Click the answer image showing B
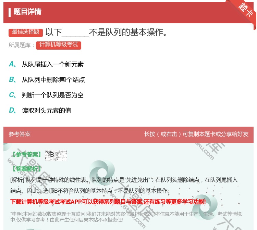The width and height of the screenshot is (257, 230). tap(56, 155)
